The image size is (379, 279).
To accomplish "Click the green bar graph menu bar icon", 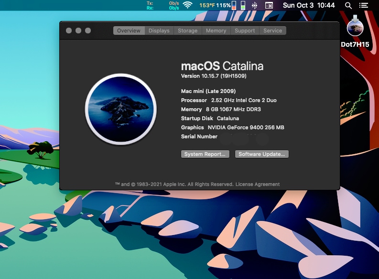I will tap(243, 5).
